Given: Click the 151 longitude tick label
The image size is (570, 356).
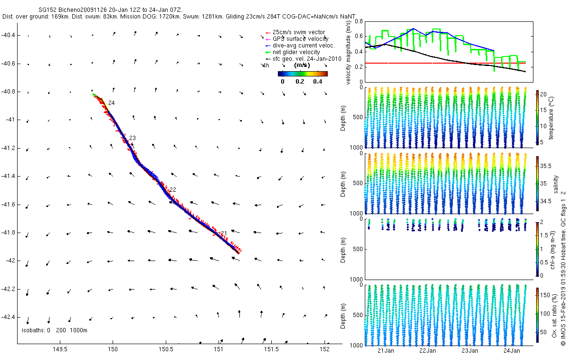Looking at the screenshot, I should pos(218,350).
